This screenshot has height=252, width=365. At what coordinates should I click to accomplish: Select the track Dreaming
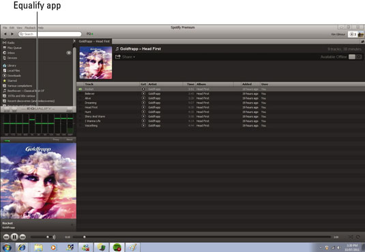tap(91, 103)
